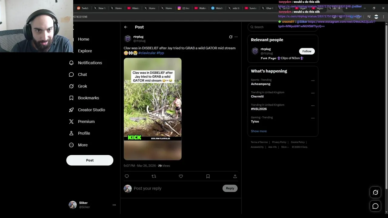
Task: Open Terms of Service footer link
Action: click(259, 142)
